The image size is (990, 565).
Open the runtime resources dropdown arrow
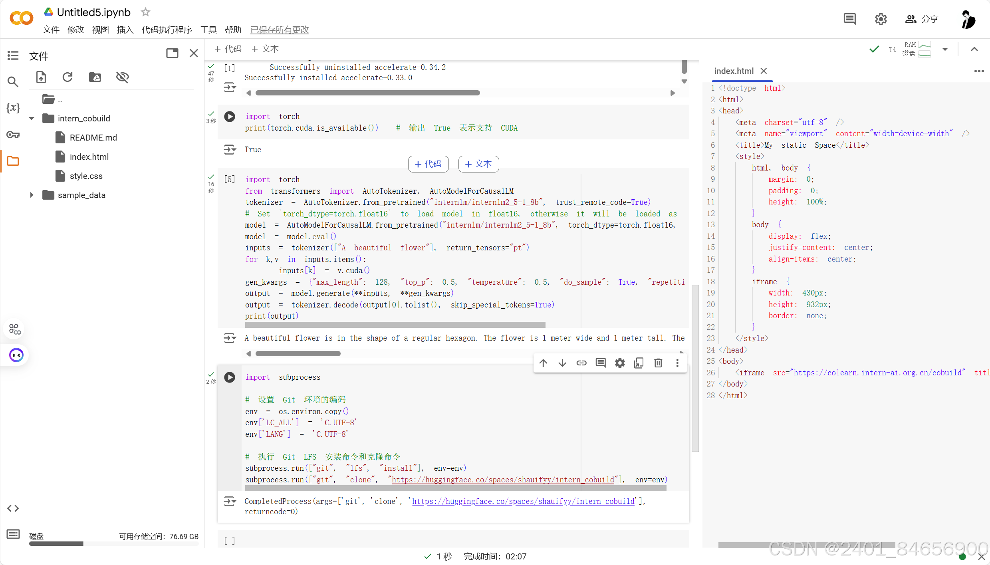coord(945,50)
